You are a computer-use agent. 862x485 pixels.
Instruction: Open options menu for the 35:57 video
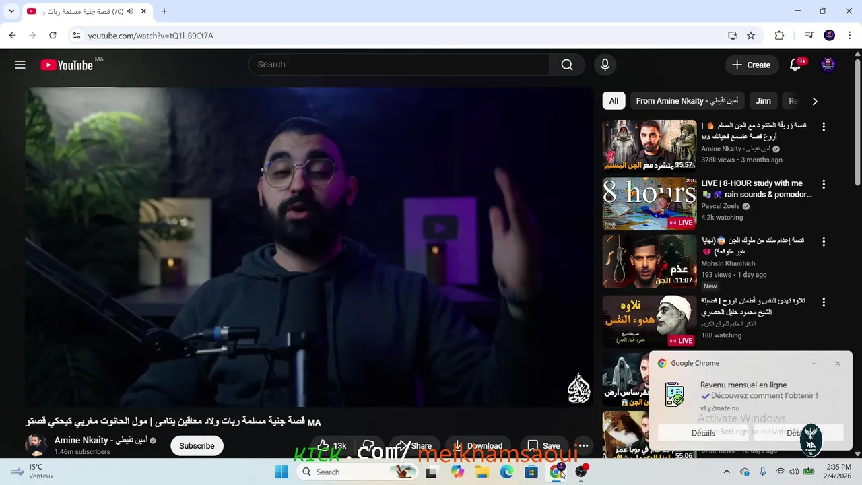[x=823, y=127]
